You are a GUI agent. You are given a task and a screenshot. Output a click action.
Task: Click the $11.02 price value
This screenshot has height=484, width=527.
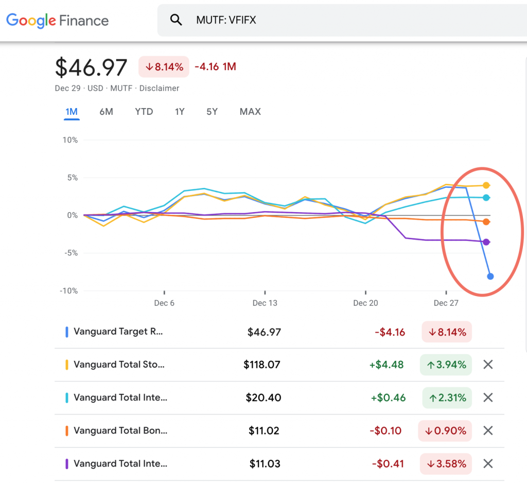pos(264,431)
